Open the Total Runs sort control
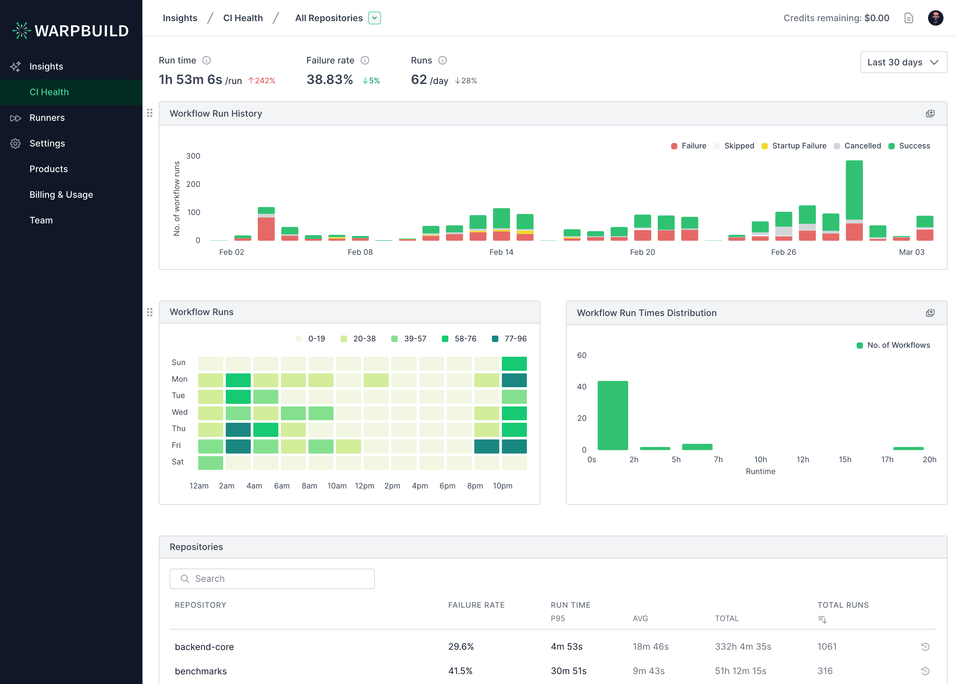The image size is (955, 684). tap(822, 619)
